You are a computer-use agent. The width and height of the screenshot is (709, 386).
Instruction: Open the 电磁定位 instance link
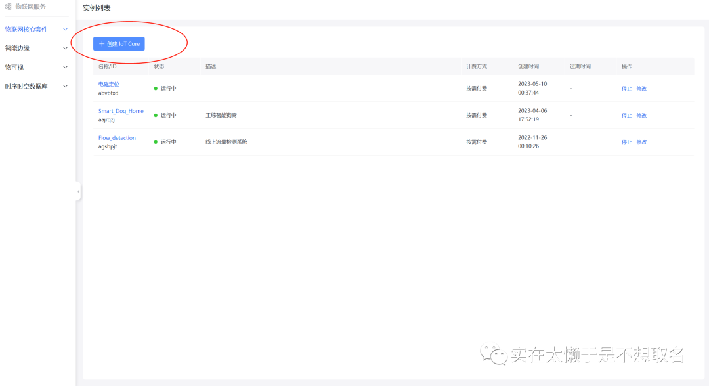coord(108,84)
